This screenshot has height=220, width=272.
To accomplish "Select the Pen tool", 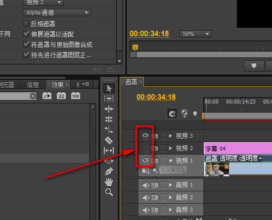I will click(109, 171).
